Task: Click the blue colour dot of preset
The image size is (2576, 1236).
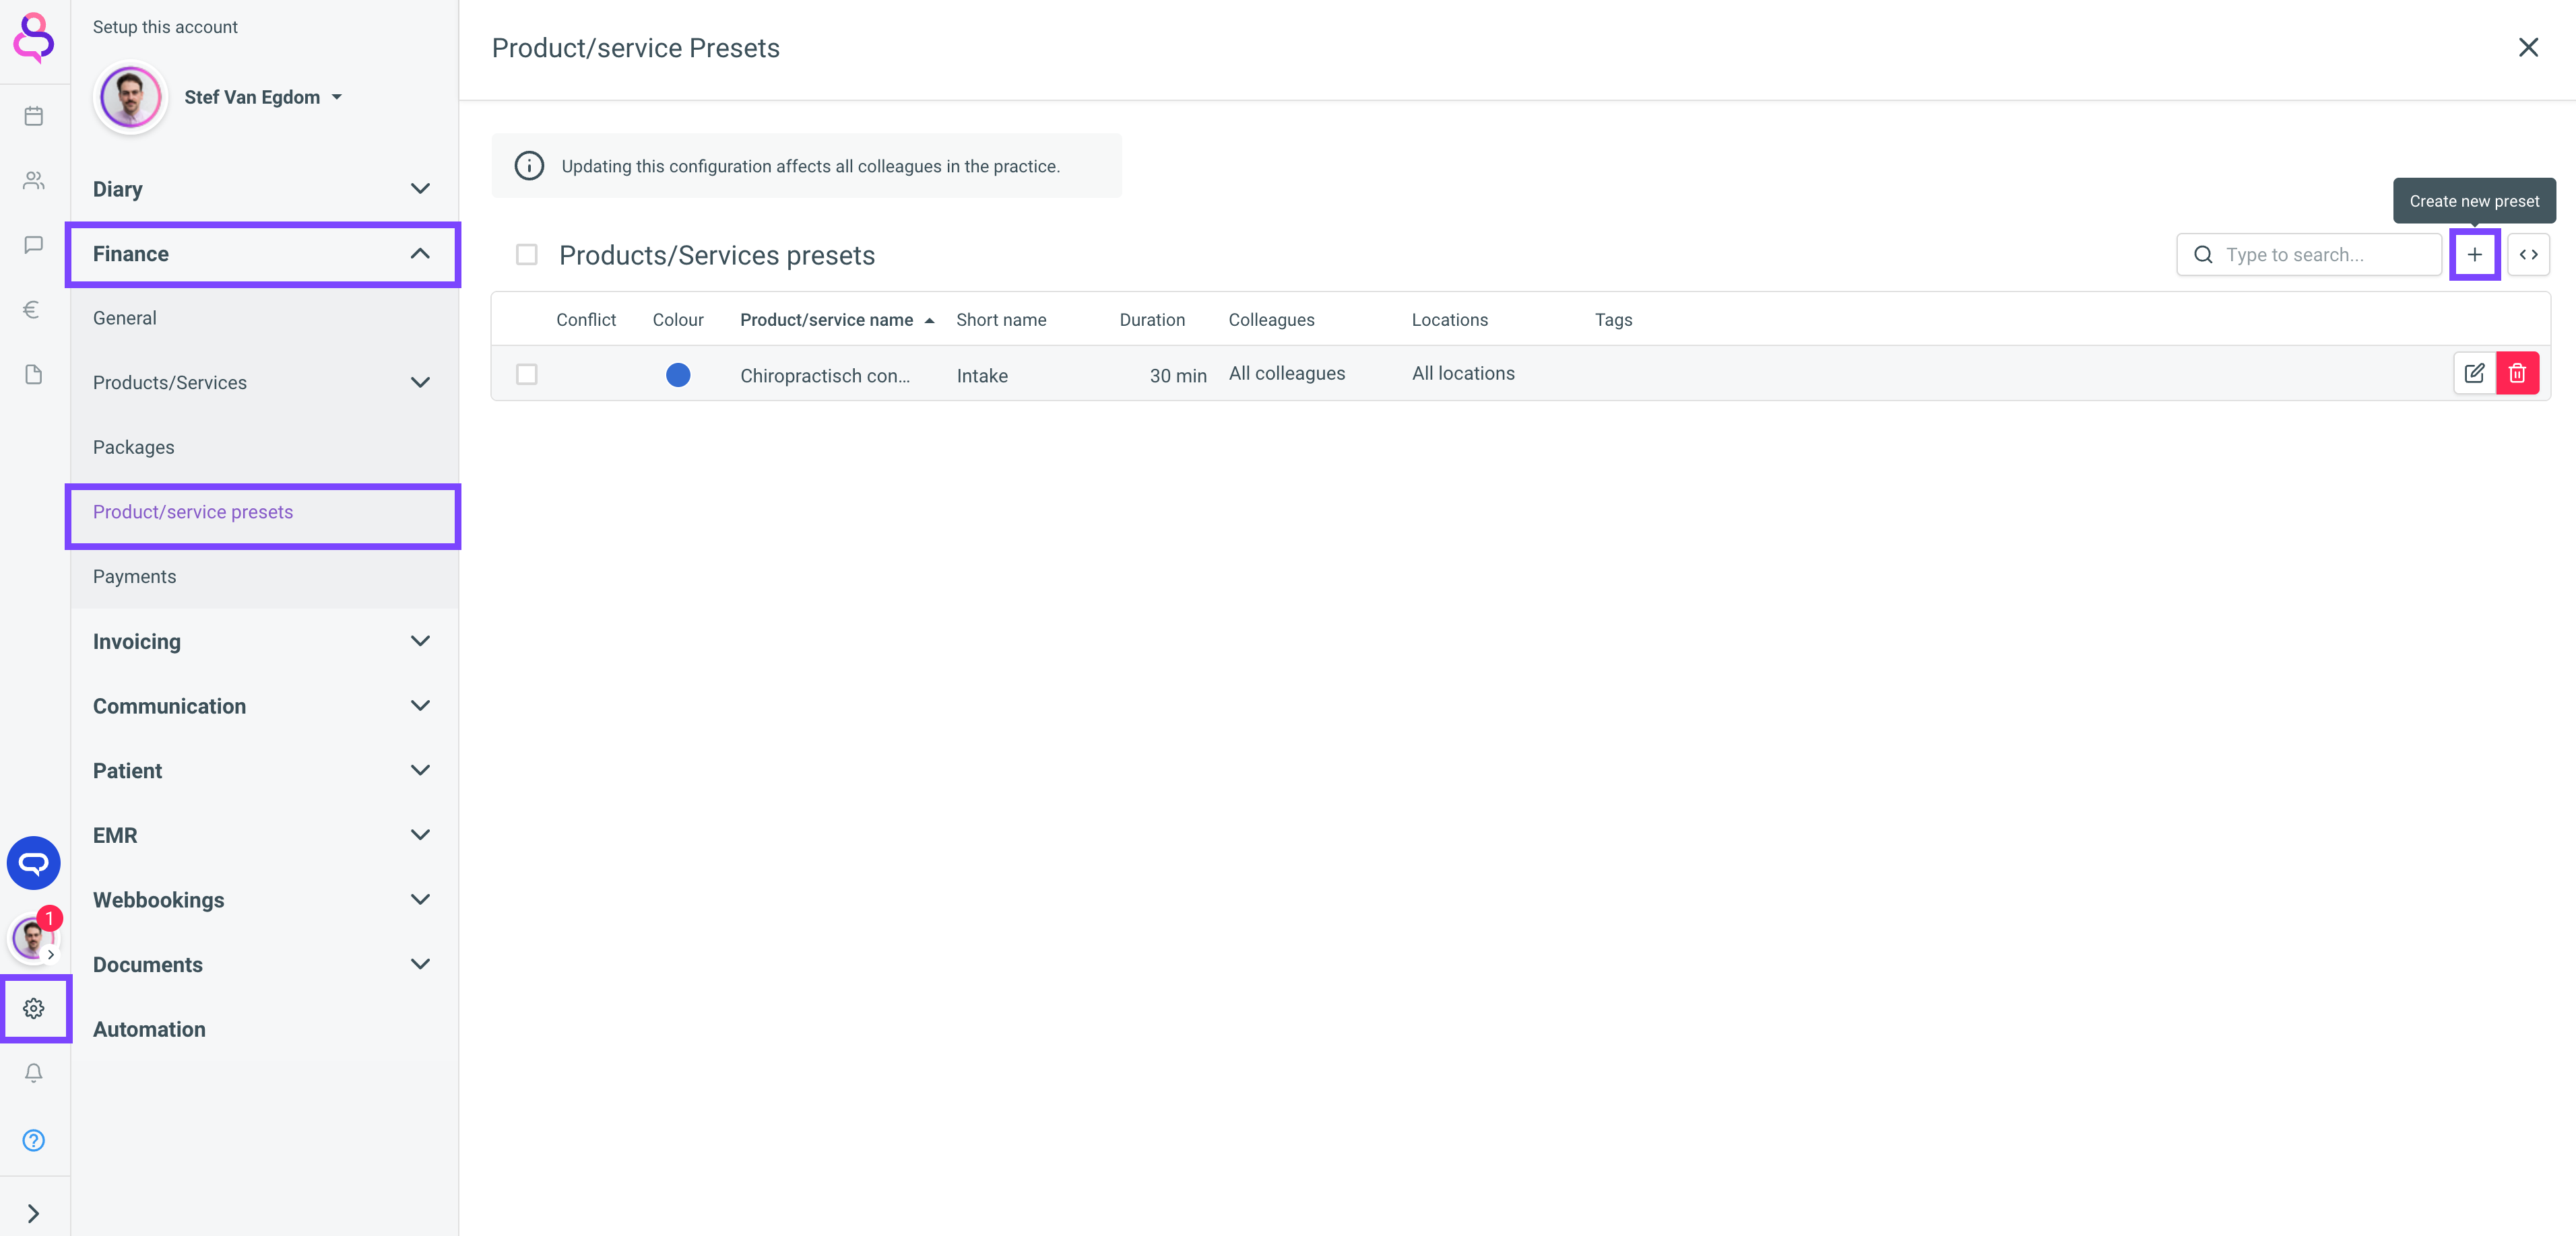Action: [x=678, y=375]
